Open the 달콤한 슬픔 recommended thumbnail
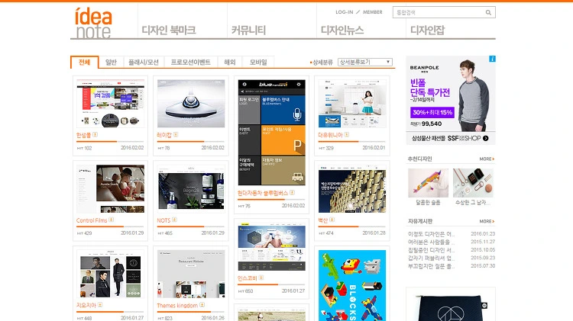Screen dimensions: 573x321 coord(428,183)
